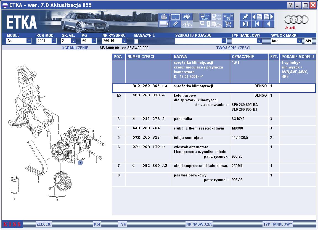The image size is (318, 230).
Task: Click the ZLECEN. status bar button
Action: 44,224
